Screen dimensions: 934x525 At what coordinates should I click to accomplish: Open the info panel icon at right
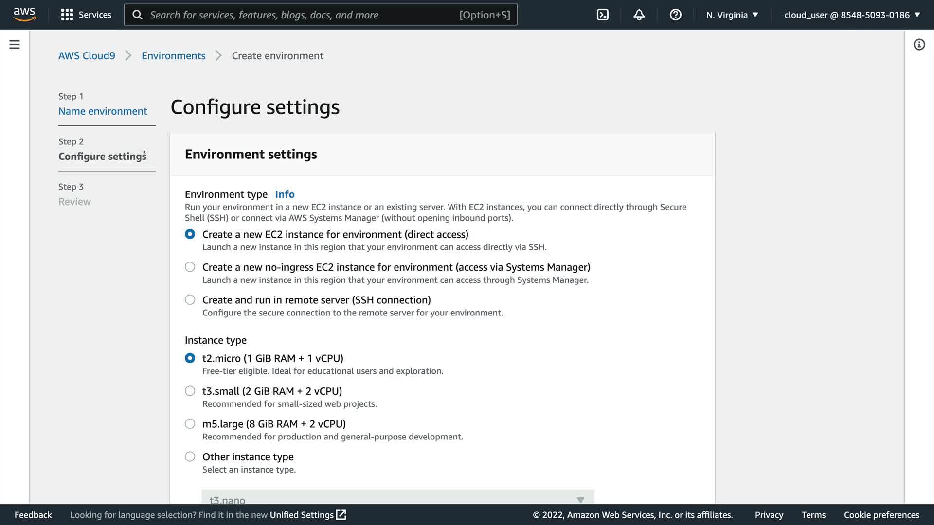point(919,45)
